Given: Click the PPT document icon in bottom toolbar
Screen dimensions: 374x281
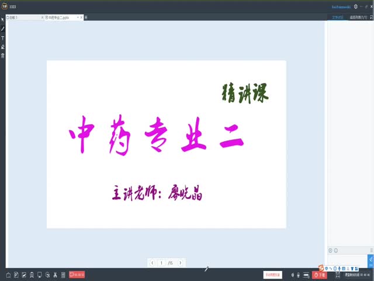Looking at the screenshot, I should [x=16, y=275].
